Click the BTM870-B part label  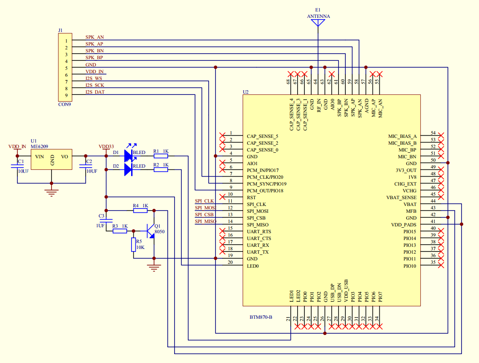(x=261, y=317)
